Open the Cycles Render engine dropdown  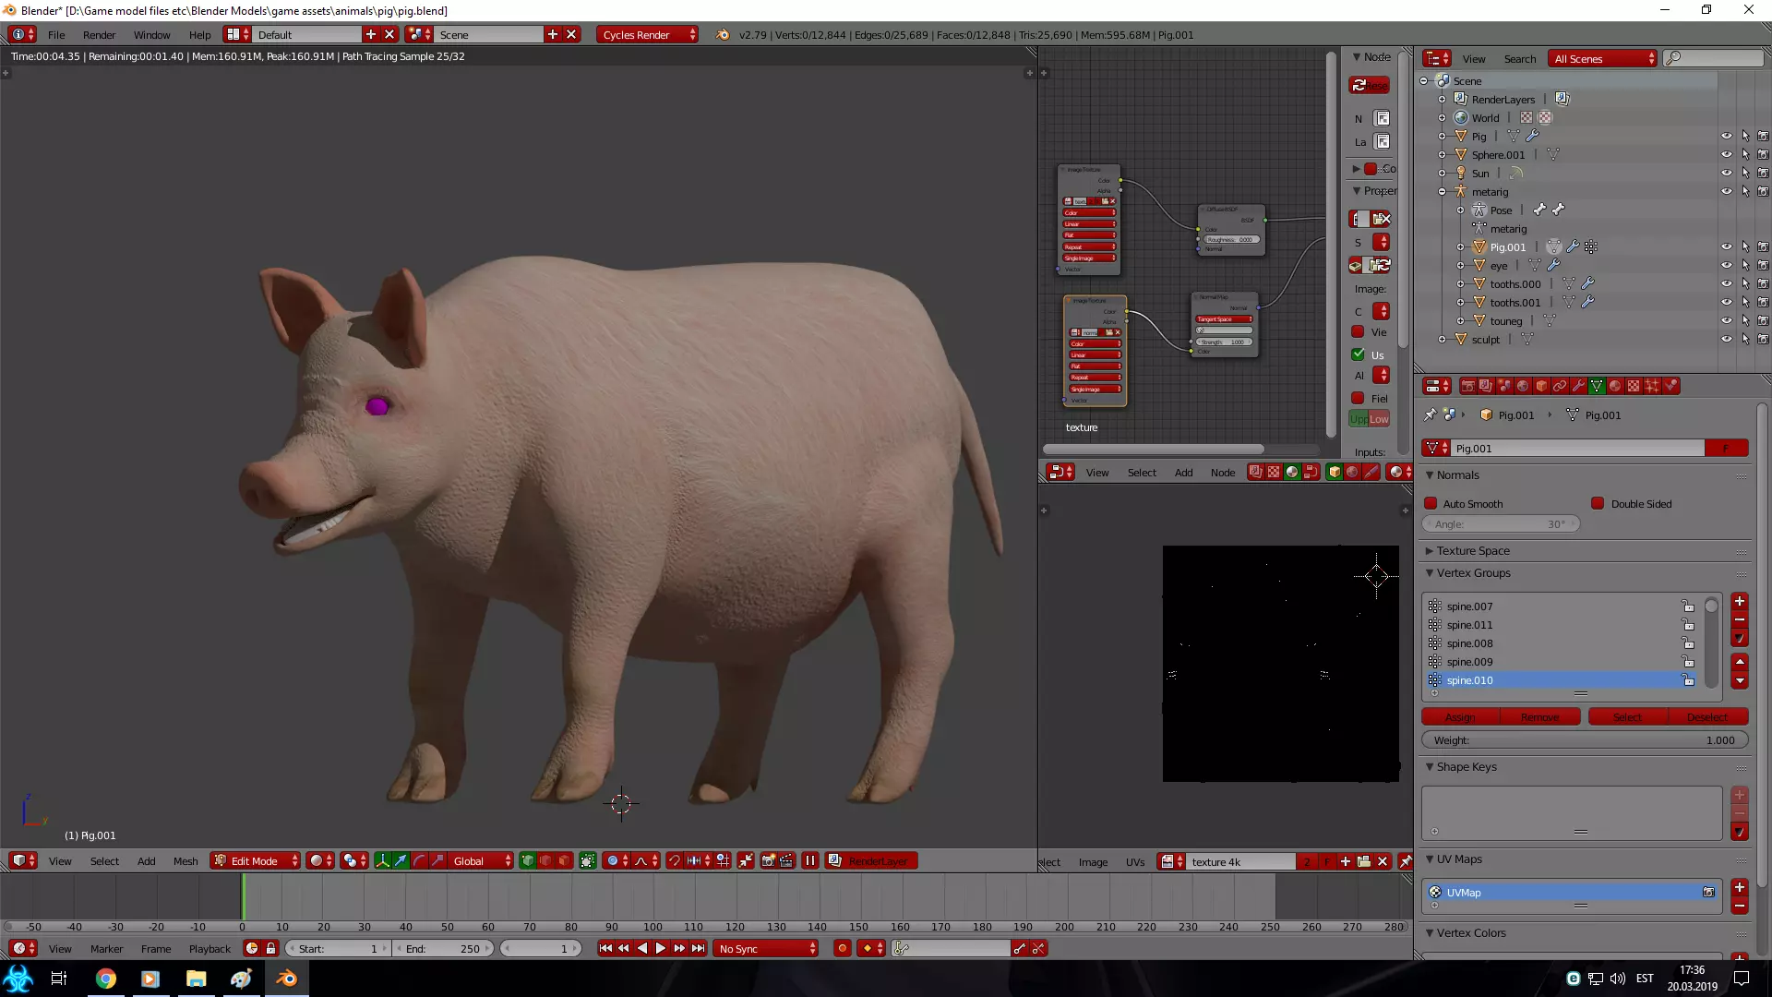point(647,34)
